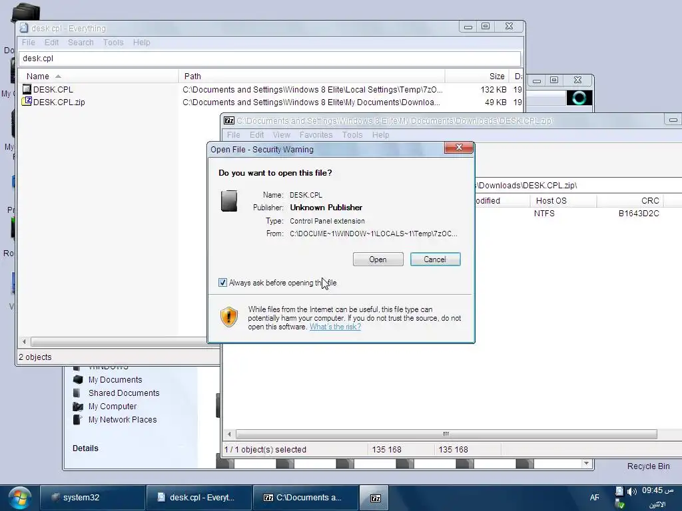Screen dimensions: 682x511
Task: Select DESK.CPL.zip row in Everything results
Action: point(270,102)
